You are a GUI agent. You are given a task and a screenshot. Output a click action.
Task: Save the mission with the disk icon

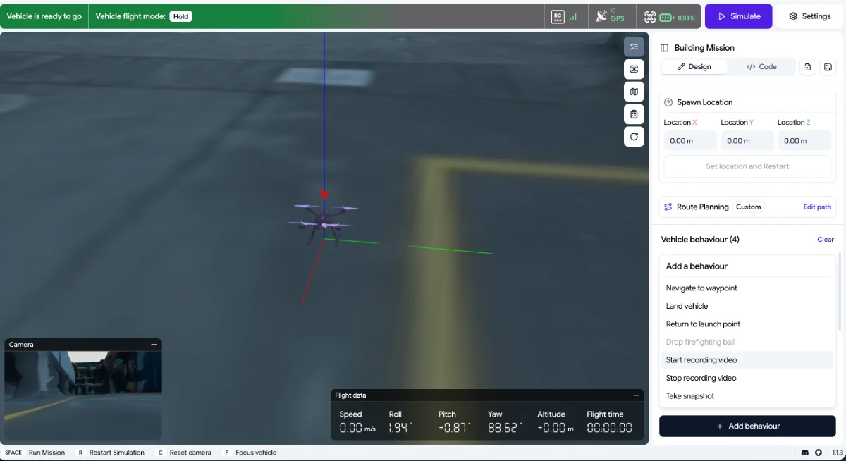828,67
